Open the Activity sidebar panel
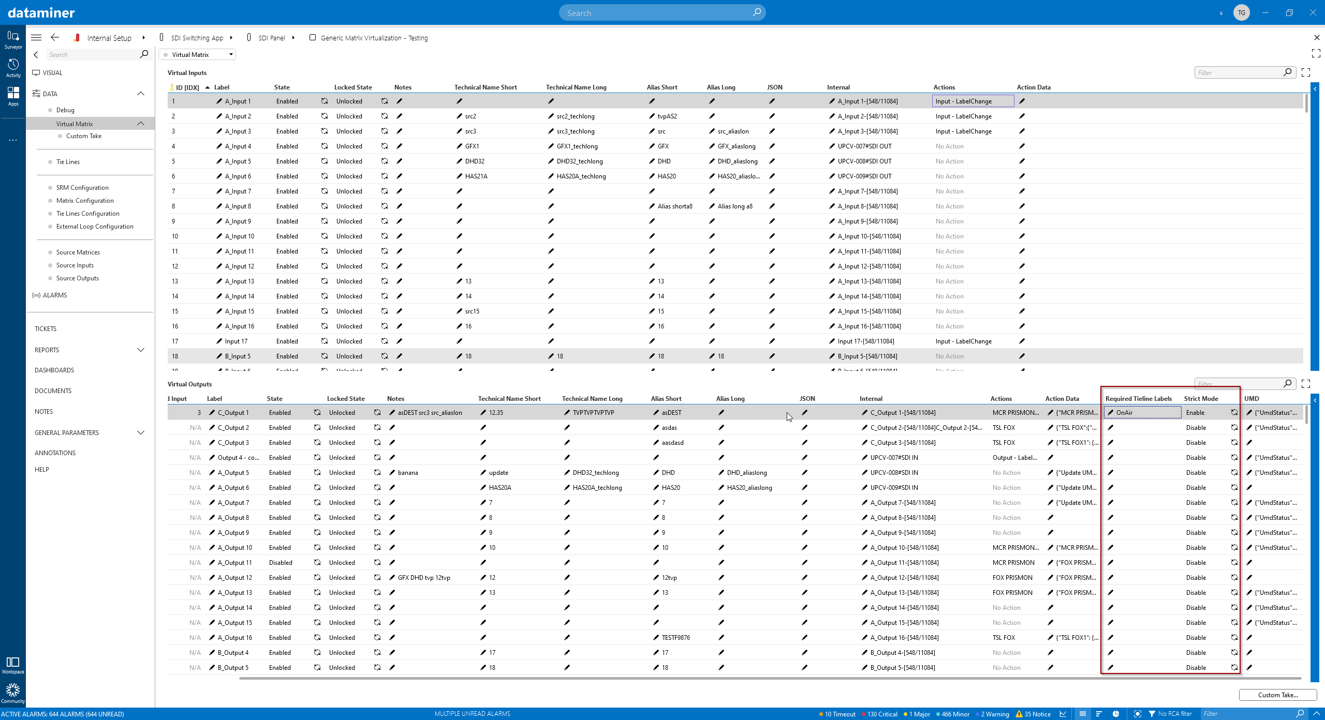This screenshot has width=1325, height=720. 13,68
